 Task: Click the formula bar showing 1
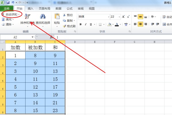point(113,37)
